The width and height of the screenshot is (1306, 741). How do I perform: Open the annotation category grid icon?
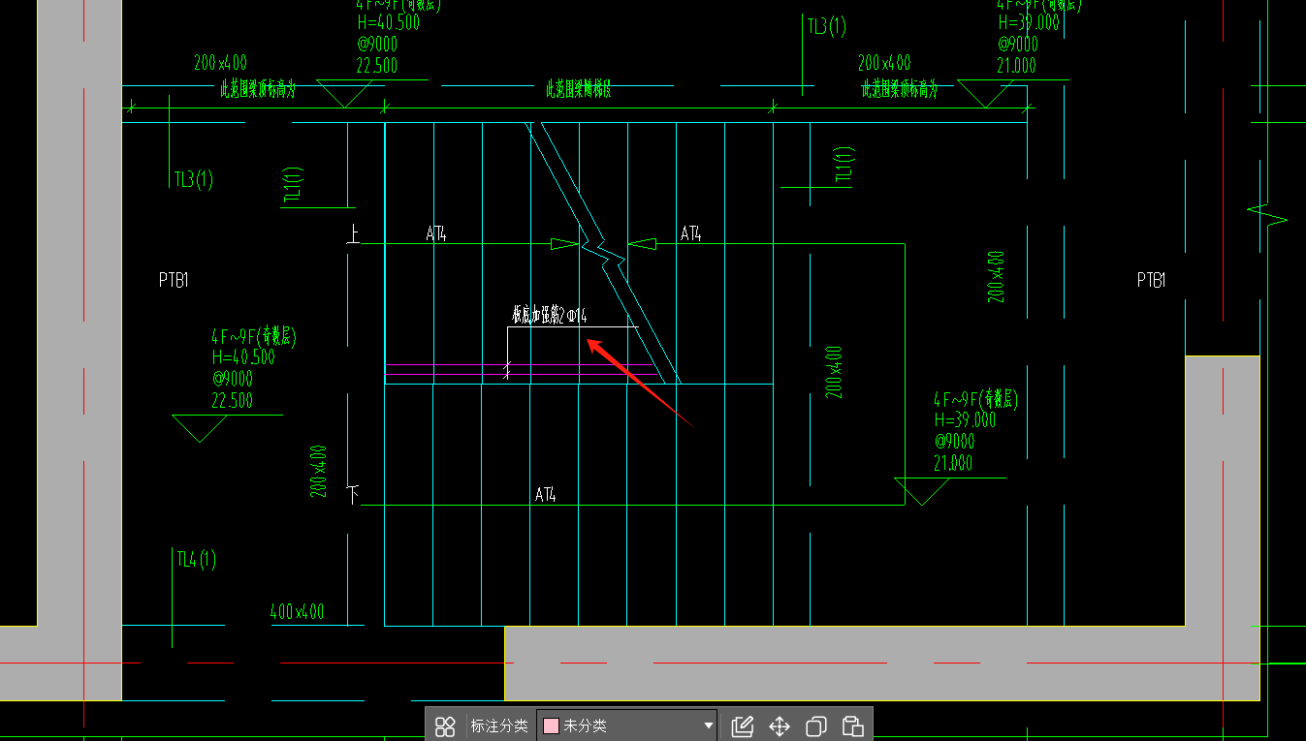click(x=445, y=726)
